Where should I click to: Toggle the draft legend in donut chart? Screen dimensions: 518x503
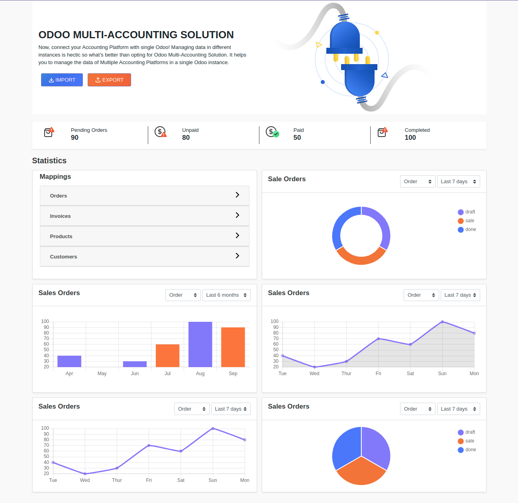[x=466, y=212]
